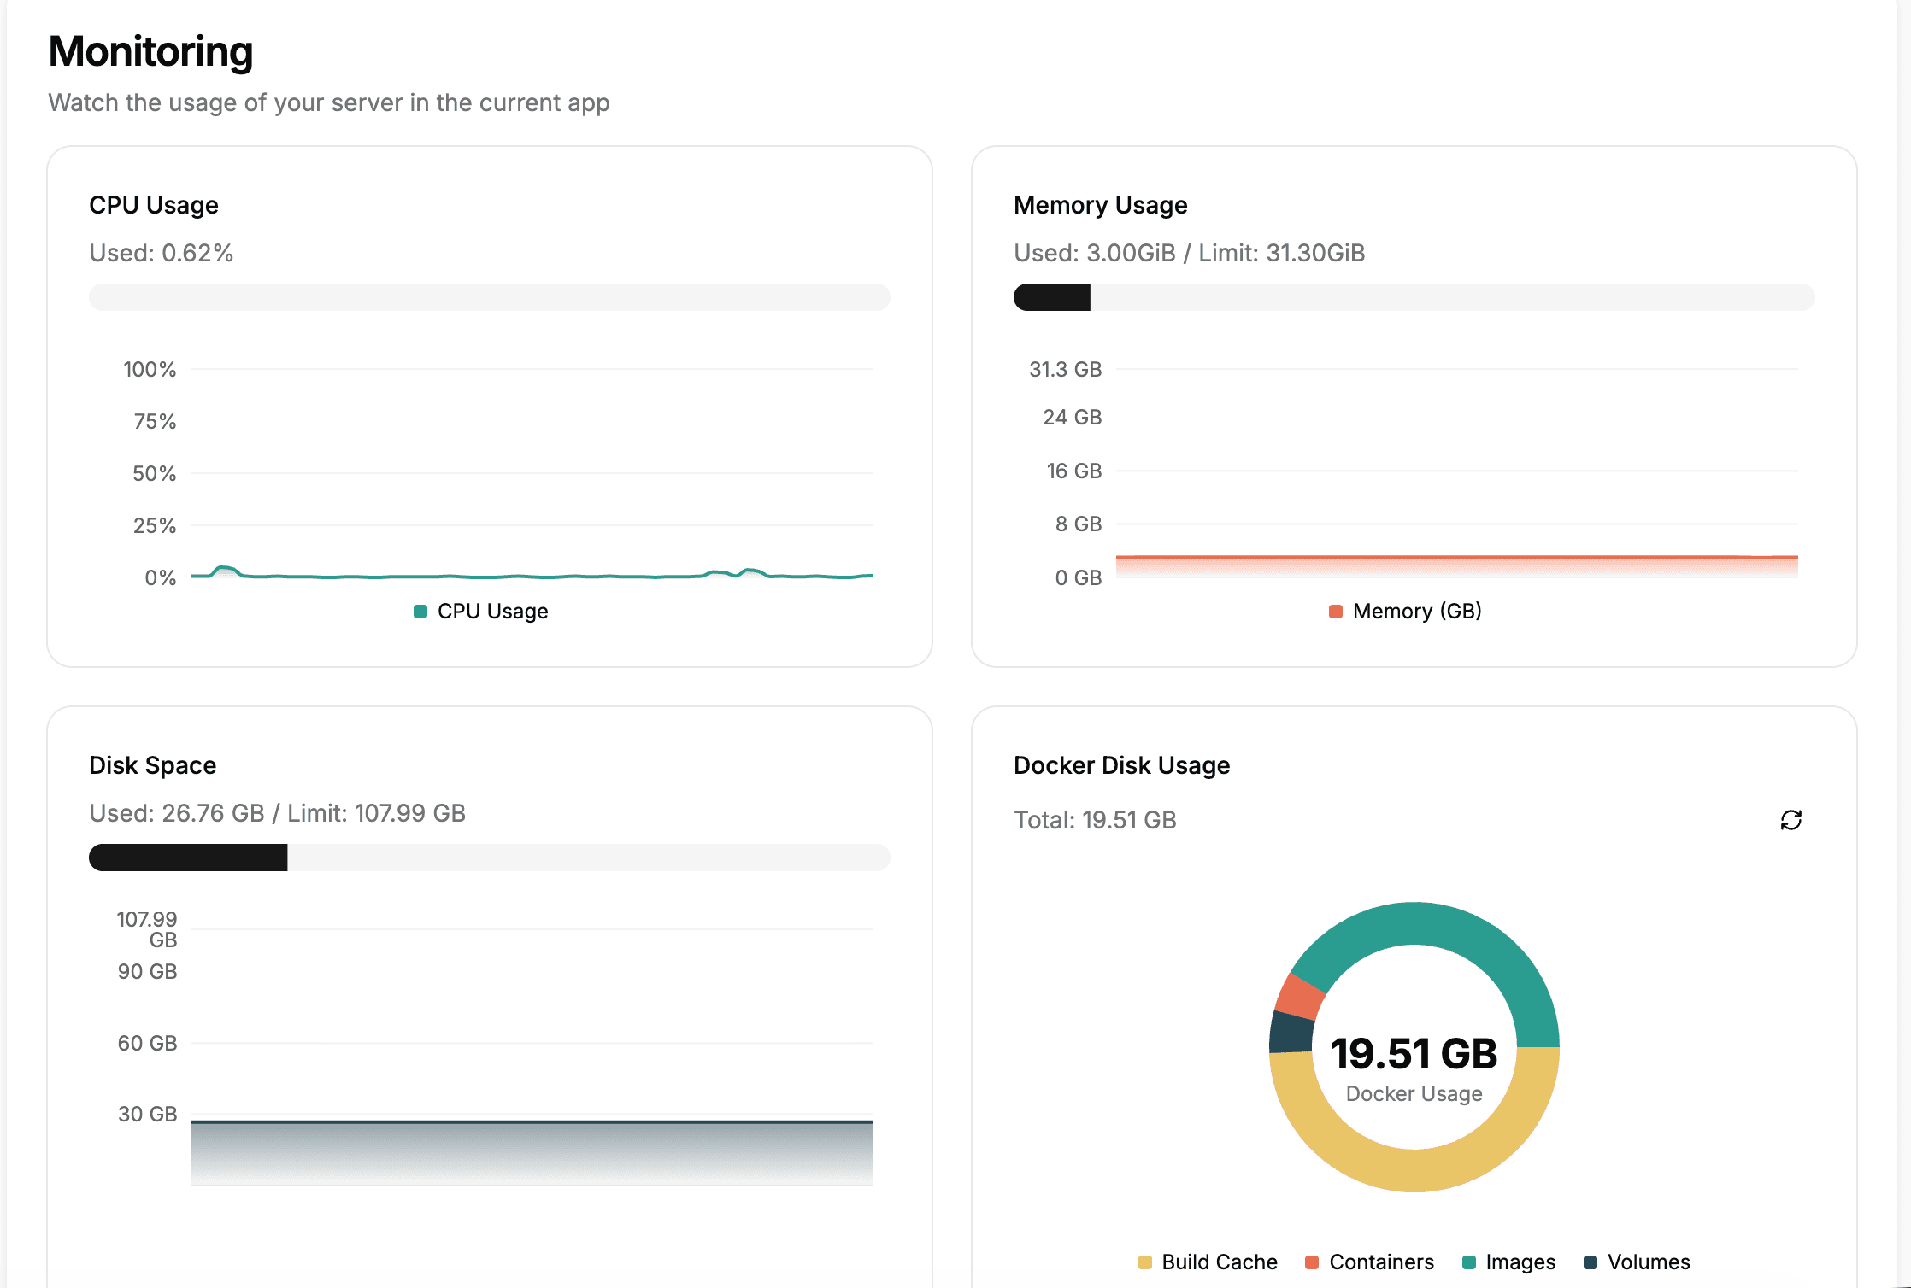Click the Memory (GB) chart legend item
The height and width of the screenshot is (1288, 1911).
[x=1405, y=611]
